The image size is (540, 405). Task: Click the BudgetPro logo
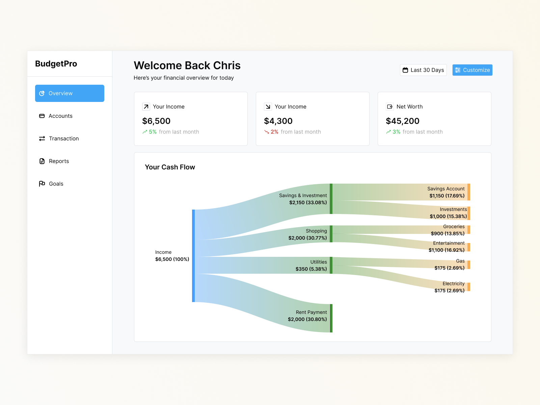pyautogui.click(x=56, y=64)
